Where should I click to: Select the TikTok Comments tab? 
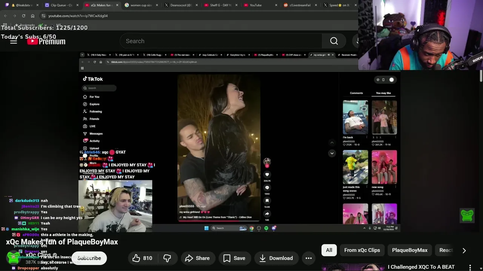coord(356,93)
